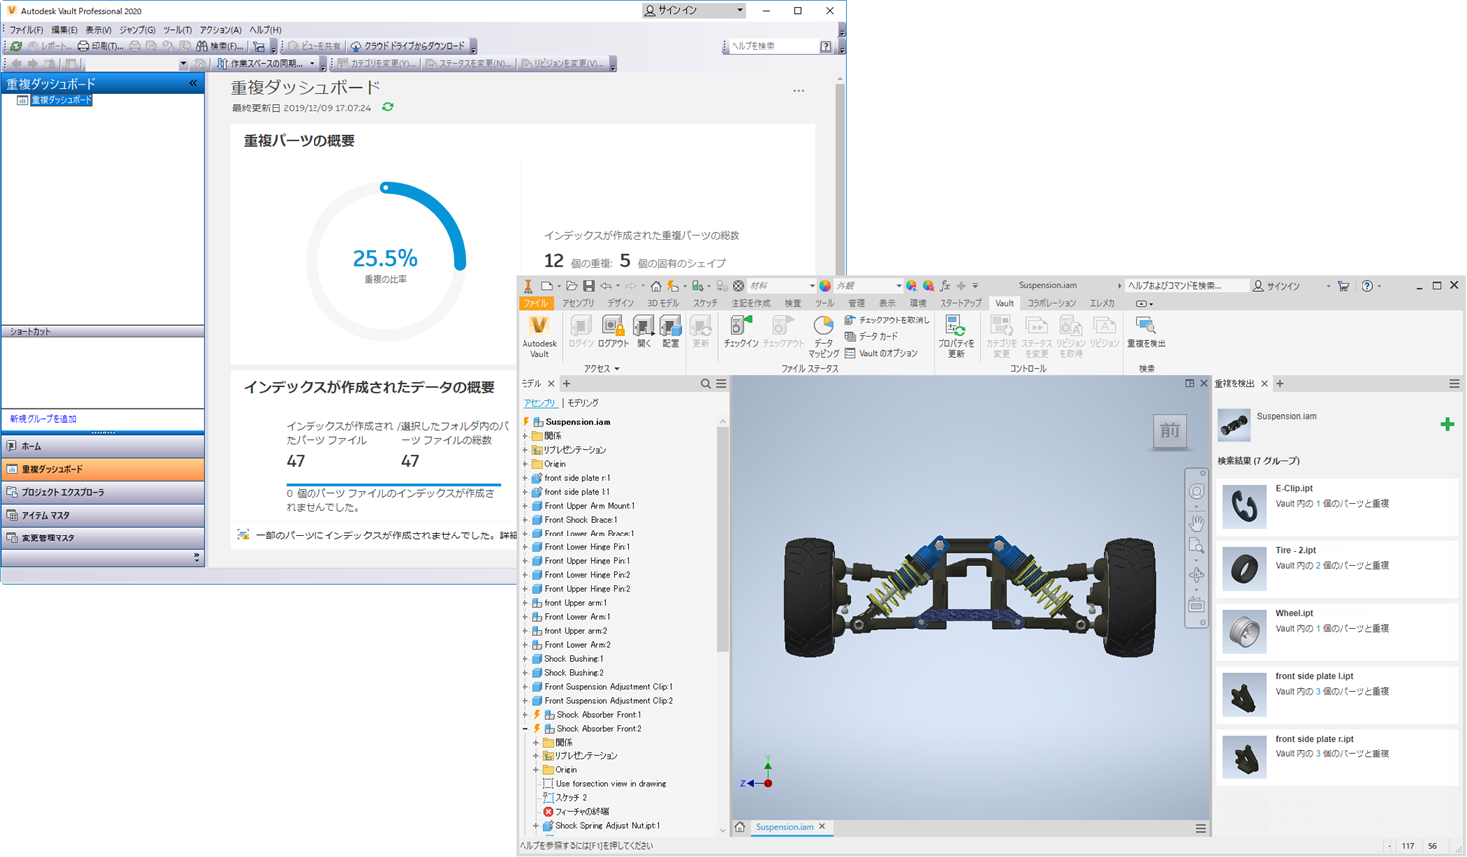Open プロジェクト エクスプローラ in Vault
1467x857 pixels.
(x=103, y=492)
